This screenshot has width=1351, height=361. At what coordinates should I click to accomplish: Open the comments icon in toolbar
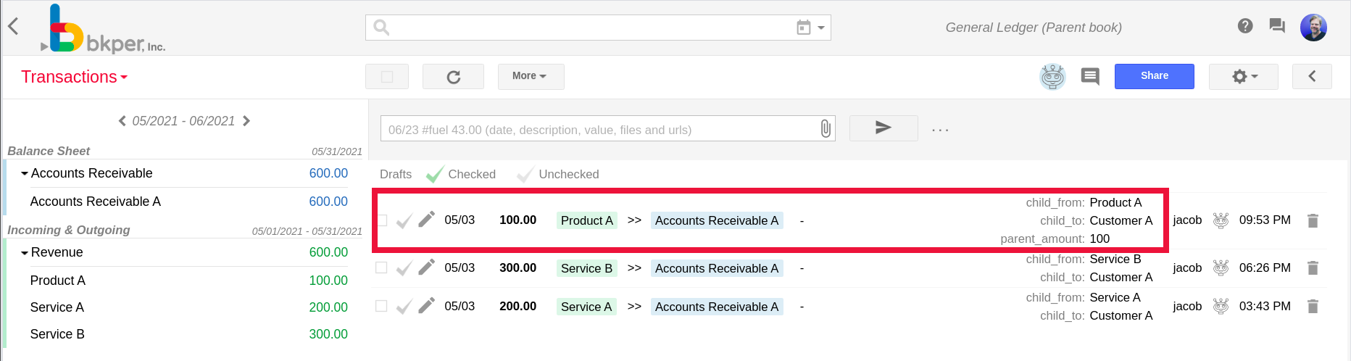tap(1090, 76)
